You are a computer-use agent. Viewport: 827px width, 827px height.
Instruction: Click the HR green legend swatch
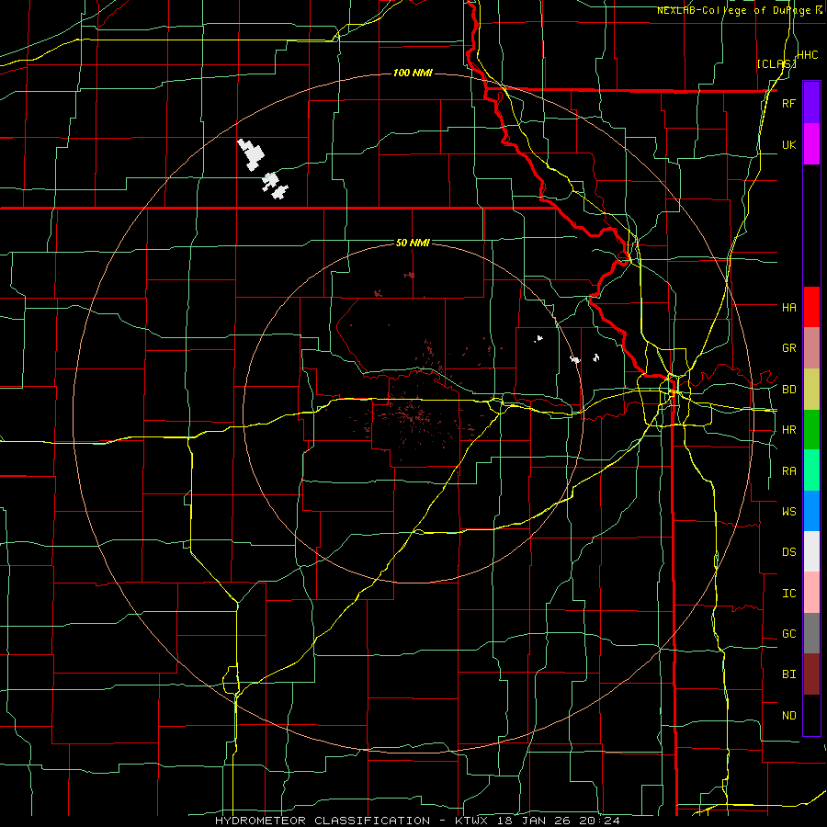pos(811,430)
